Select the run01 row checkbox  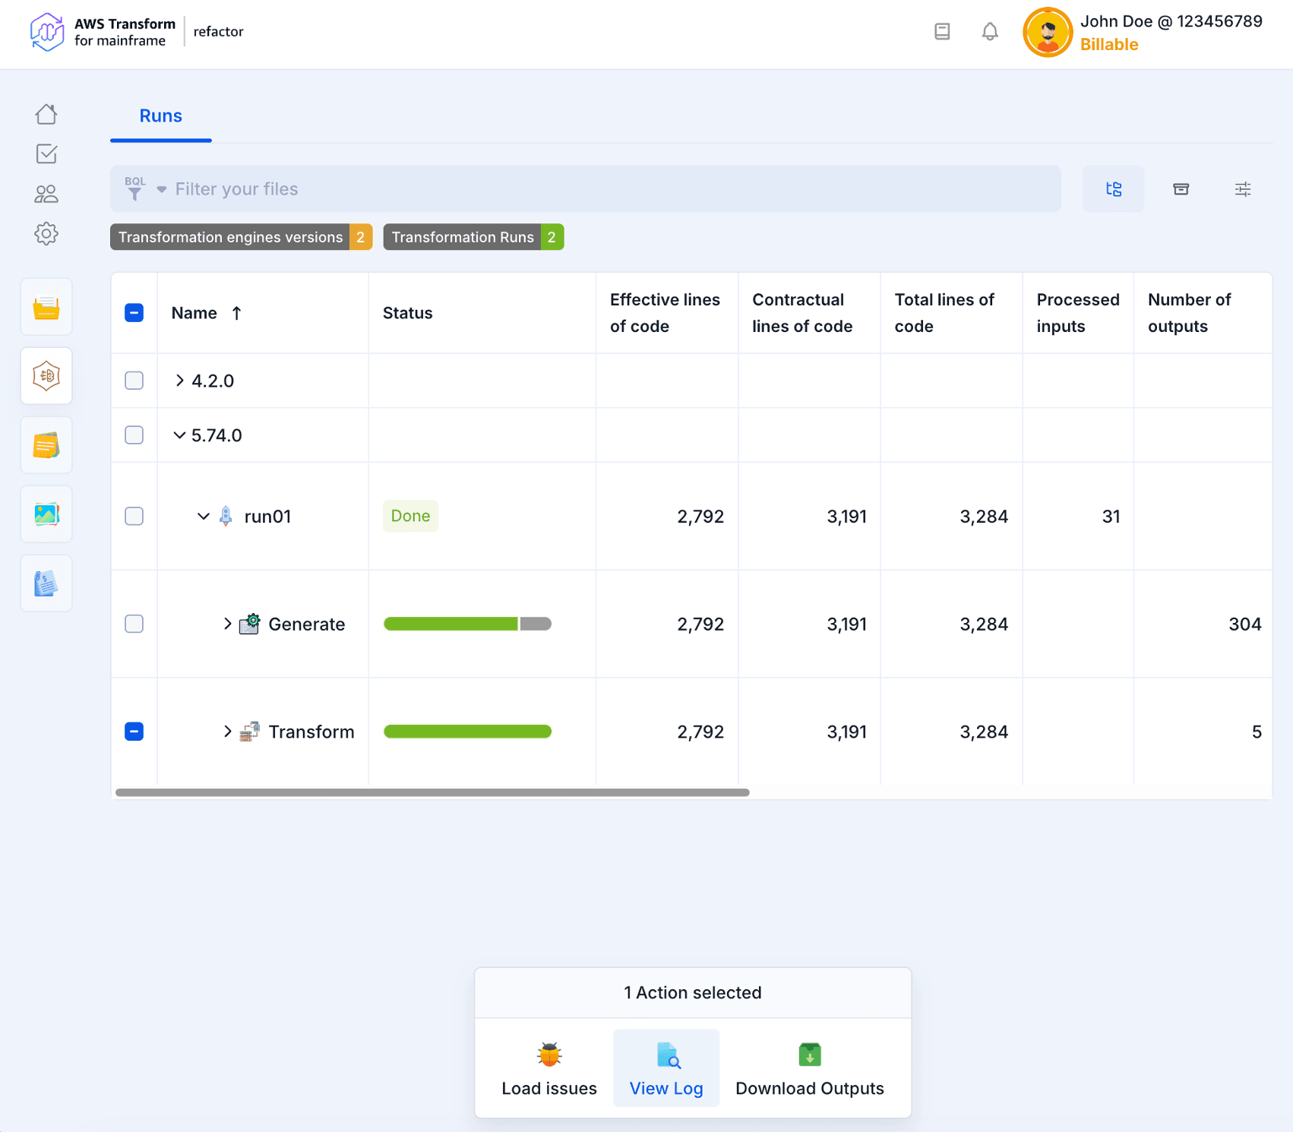[134, 517]
